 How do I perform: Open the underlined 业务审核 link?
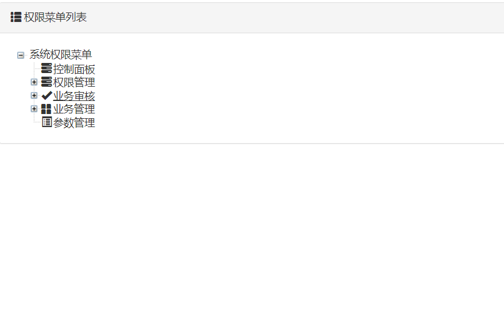[x=74, y=96]
